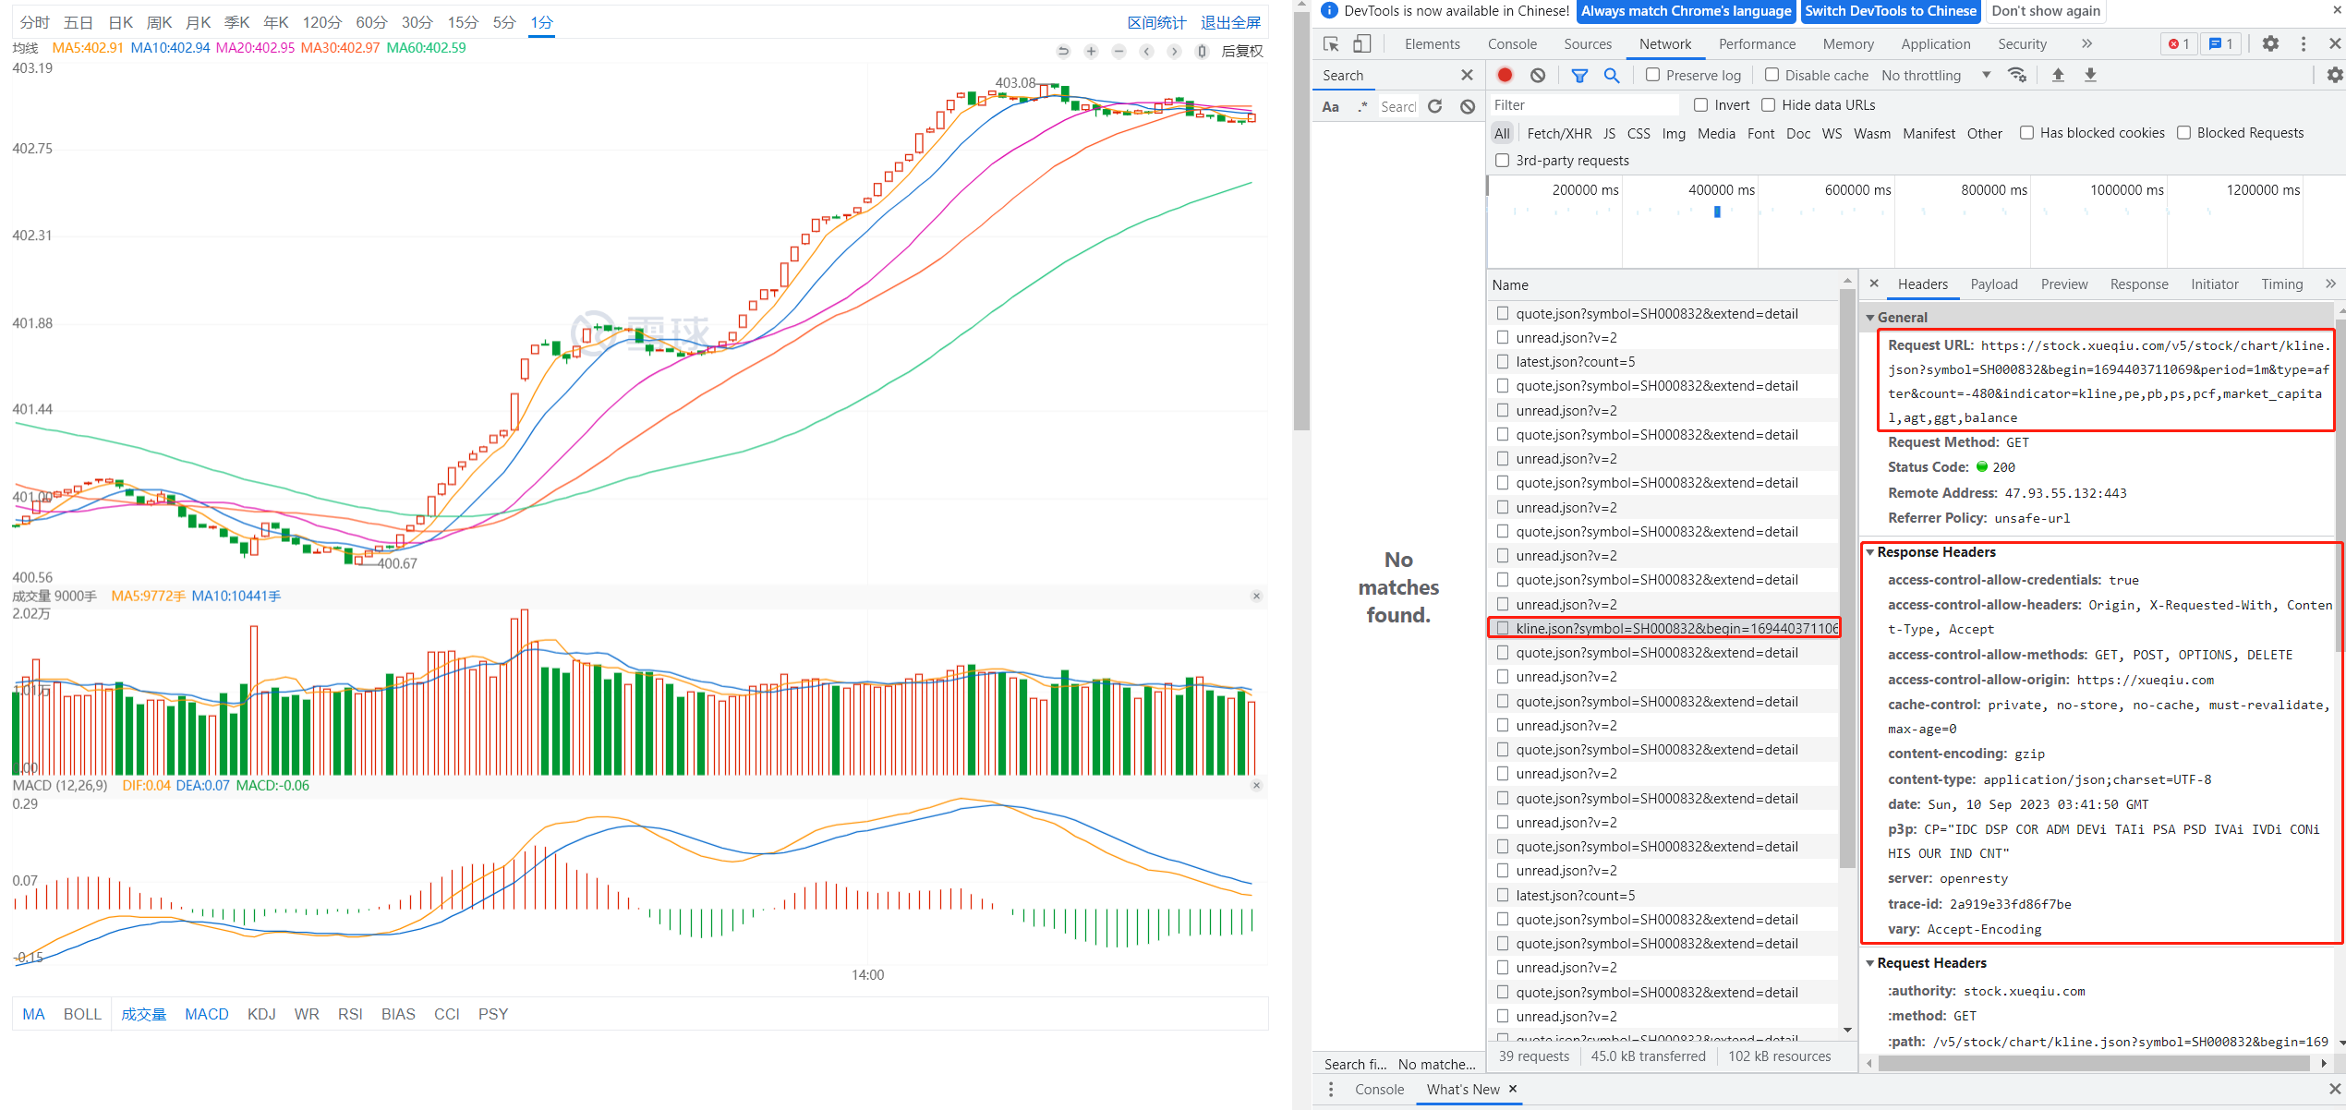Close the volume indicator panel
This screenshot has height=1110, width=2346.
[1256, 597]
